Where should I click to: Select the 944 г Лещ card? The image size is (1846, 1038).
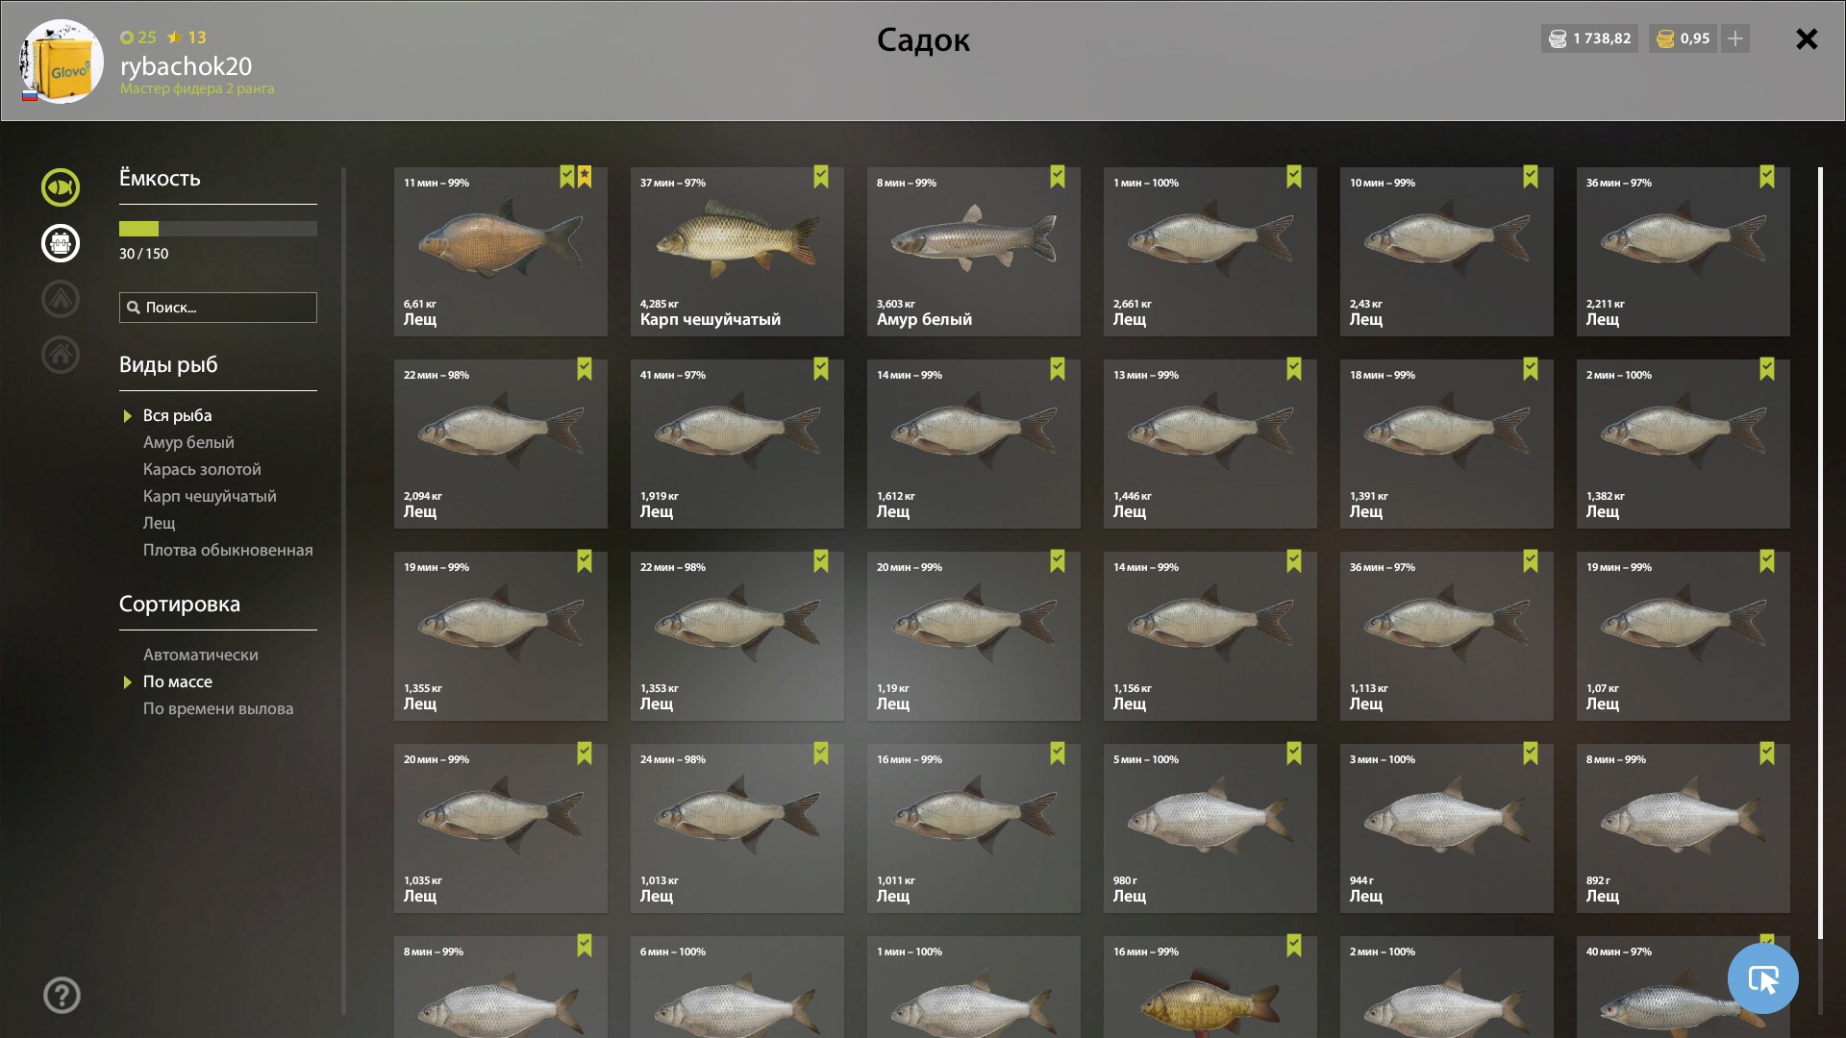1447,828
